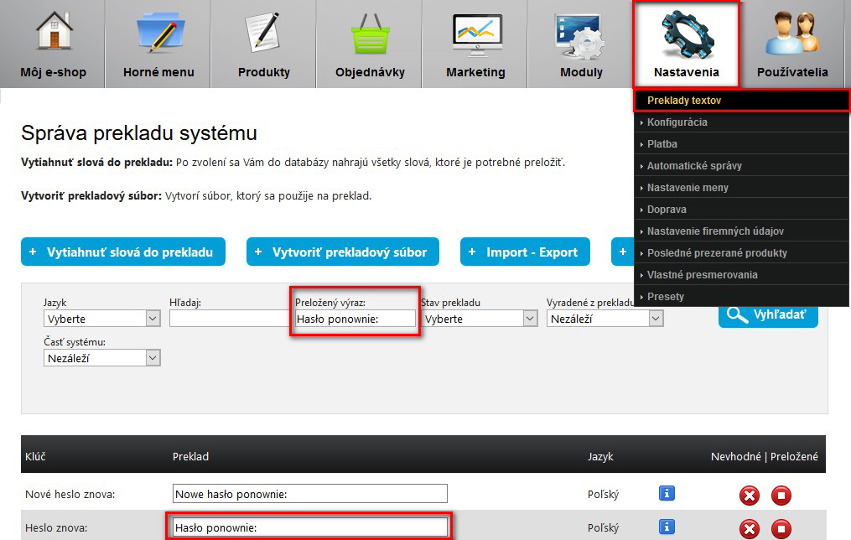Choose Doprava in the settings menu
Image resolution: width=851 pixels, height=540 pixels.
[x=667, y=210]
